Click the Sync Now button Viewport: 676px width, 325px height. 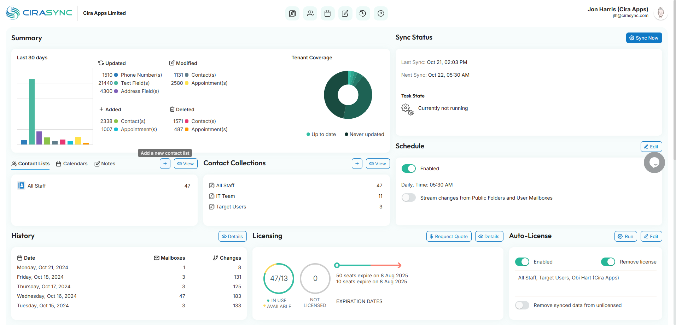point(644,38)
